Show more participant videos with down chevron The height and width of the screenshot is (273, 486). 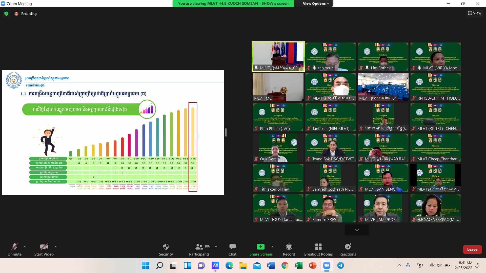coord(357,230)
